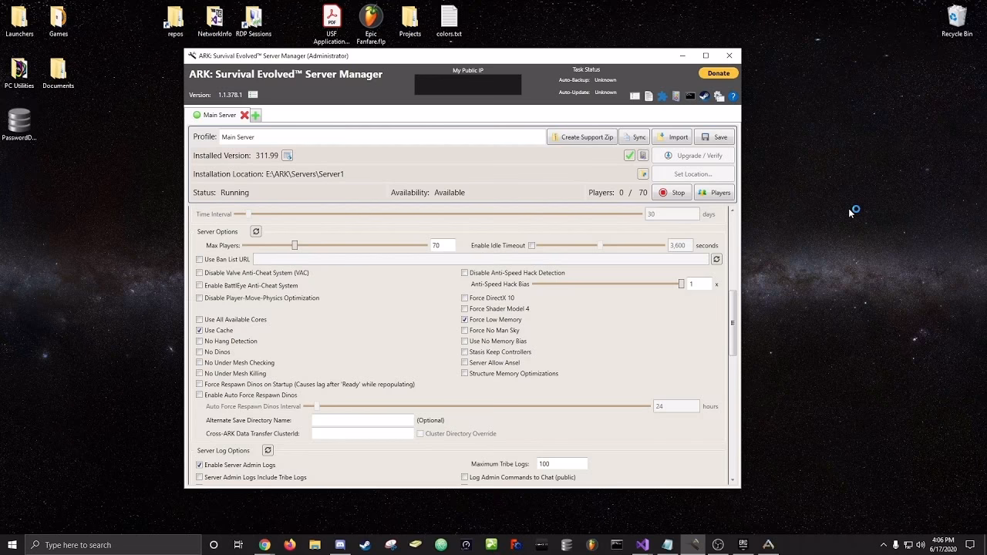Toggle the No Dinos checkbox
The height and width of the screenshot is (555, 987).
click(x=200, y=352)
